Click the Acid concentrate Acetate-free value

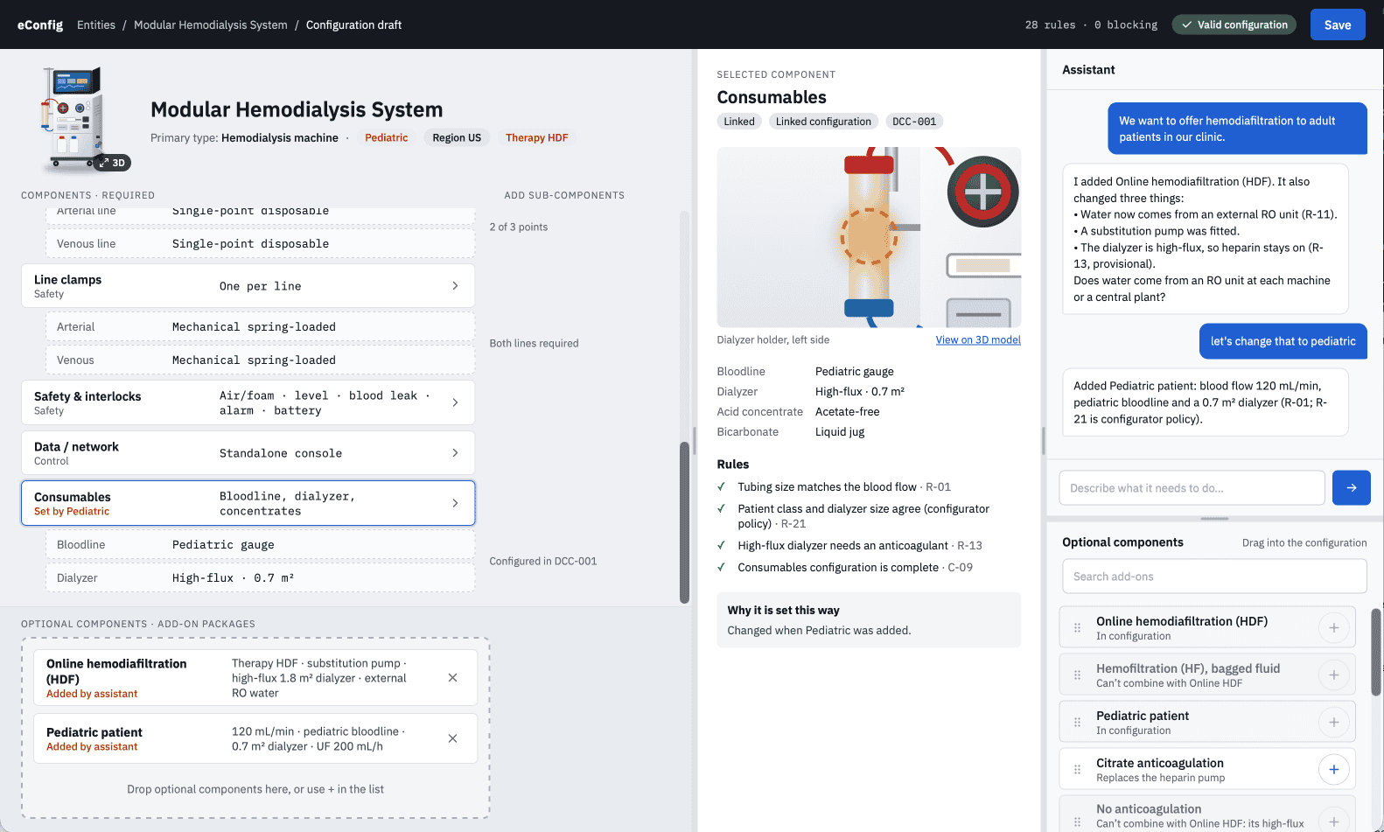847,412
